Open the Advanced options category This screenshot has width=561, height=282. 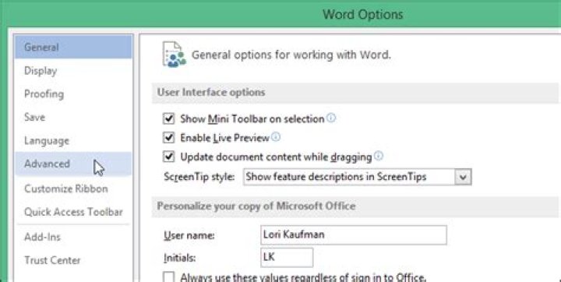coord(73,164)
